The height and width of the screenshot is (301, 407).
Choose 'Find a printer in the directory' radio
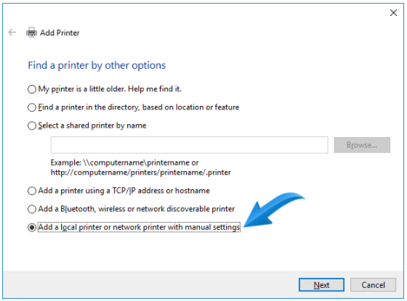click(32, 107)
